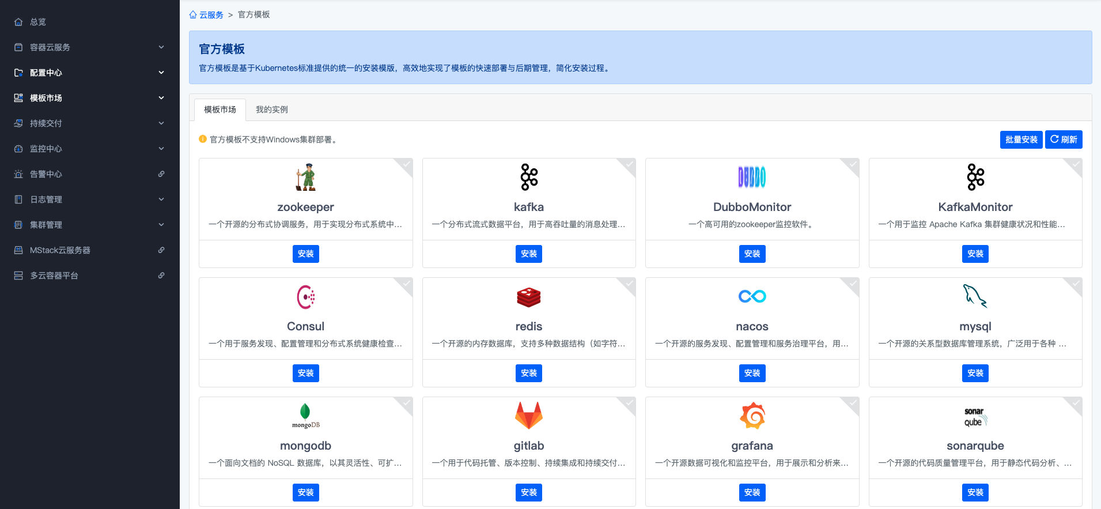
Task: Install the sonarqube template
Action: pyautogui.click(x=975, y=492)
